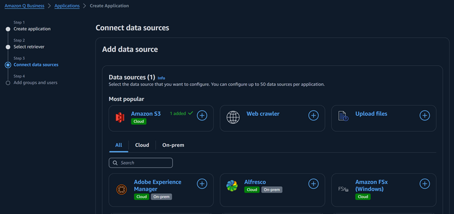The height and width of the screenshot is (214, 454).
Task: Go to Step 1 Create application
Action: (x=32, y=29)
